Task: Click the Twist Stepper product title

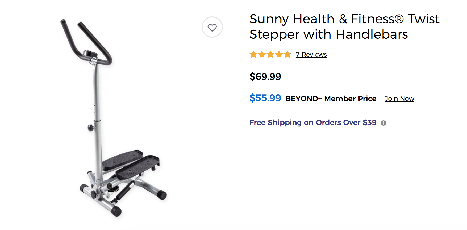Action: tap(344, 26)
